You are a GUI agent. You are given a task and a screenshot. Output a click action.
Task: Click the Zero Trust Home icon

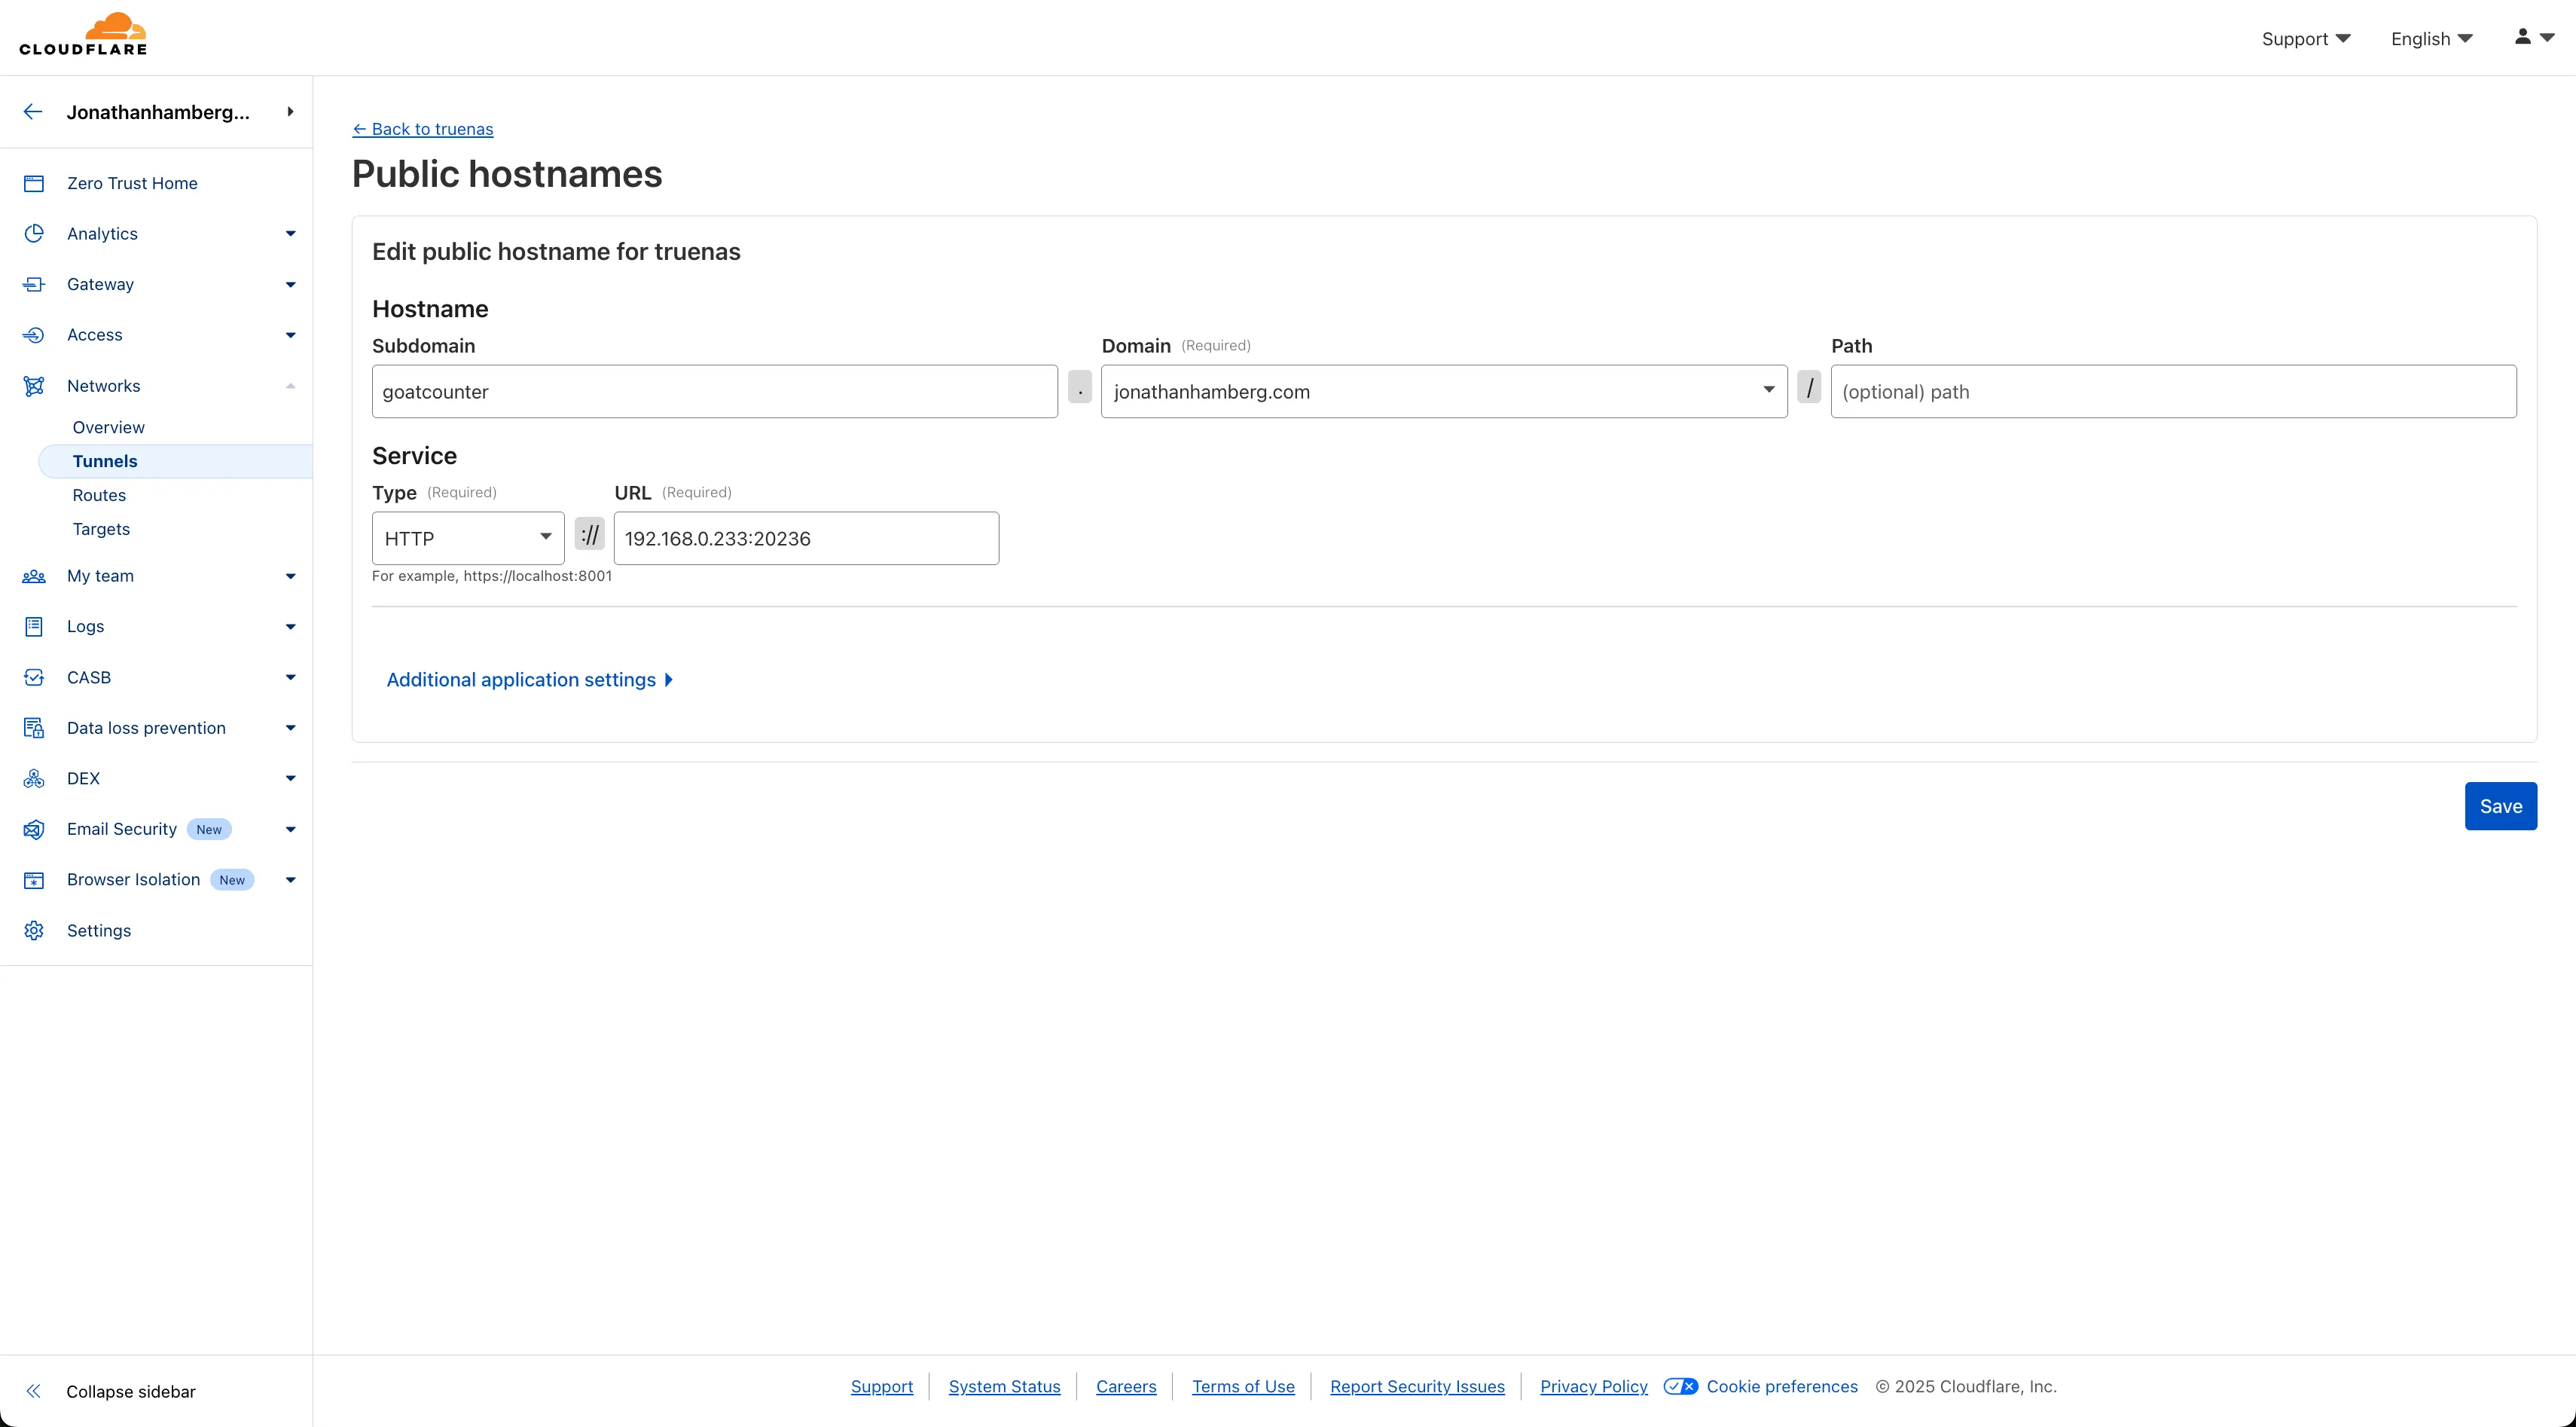pyautogui.click(x=34, y=183)
